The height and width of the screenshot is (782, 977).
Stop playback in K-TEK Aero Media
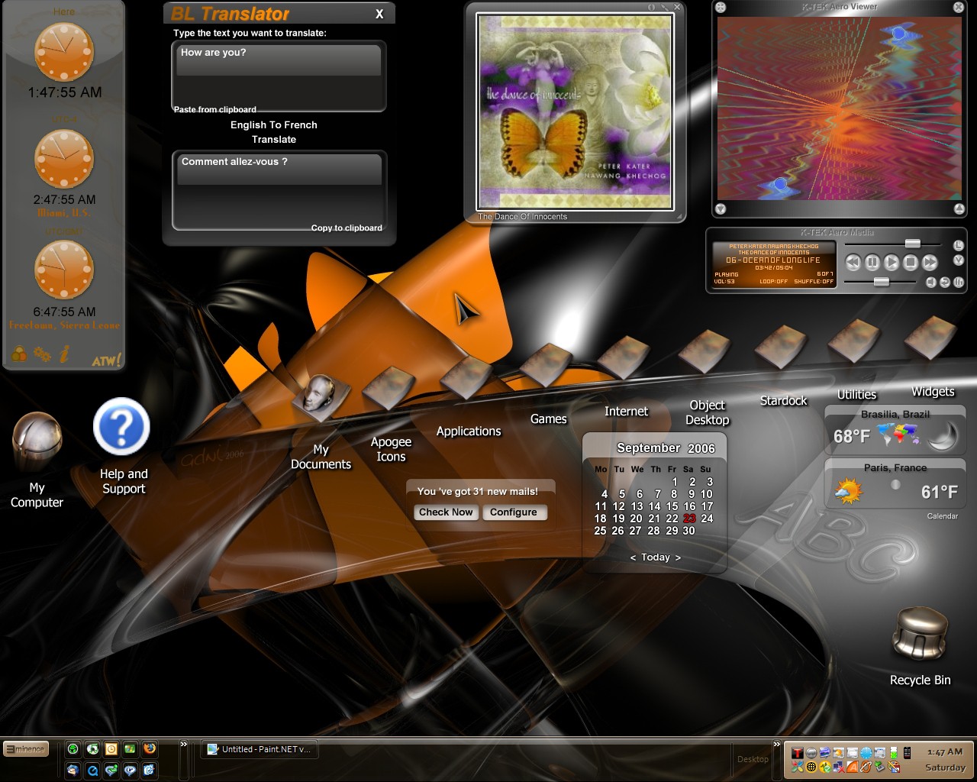pyautogui.click(x=911, y=263)
